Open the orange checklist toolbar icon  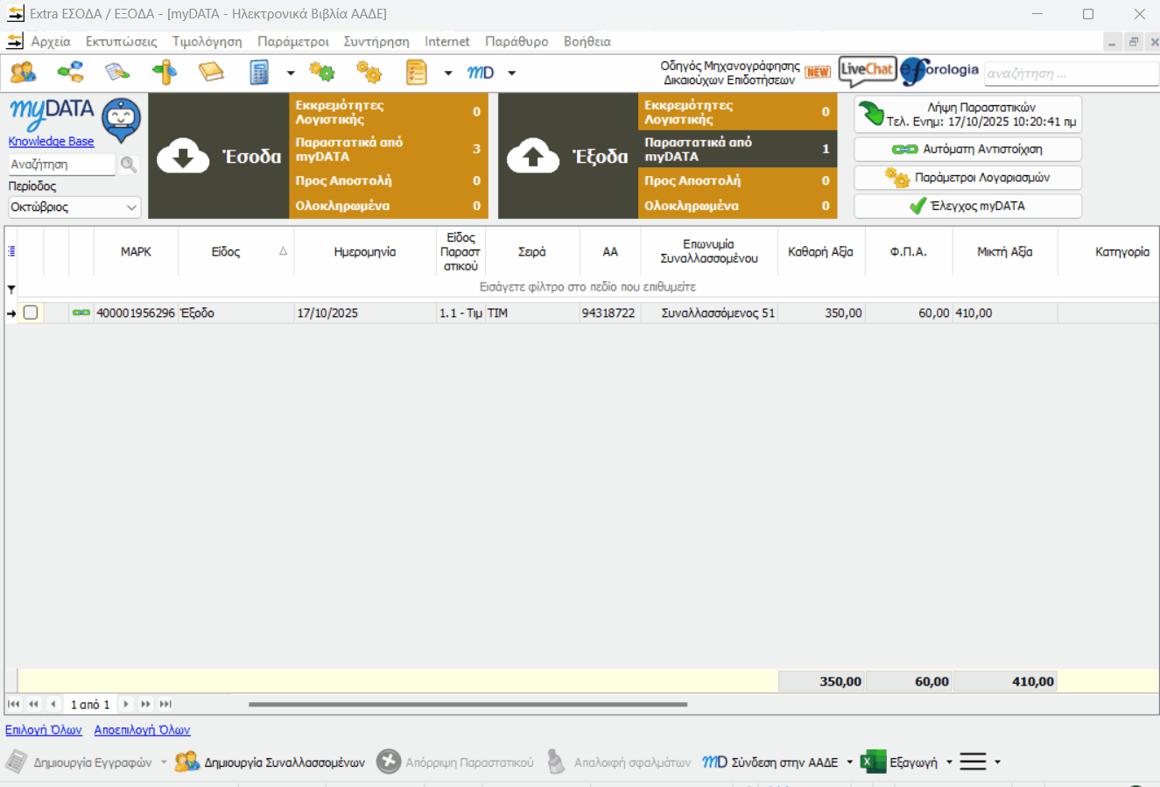point(417,73)
